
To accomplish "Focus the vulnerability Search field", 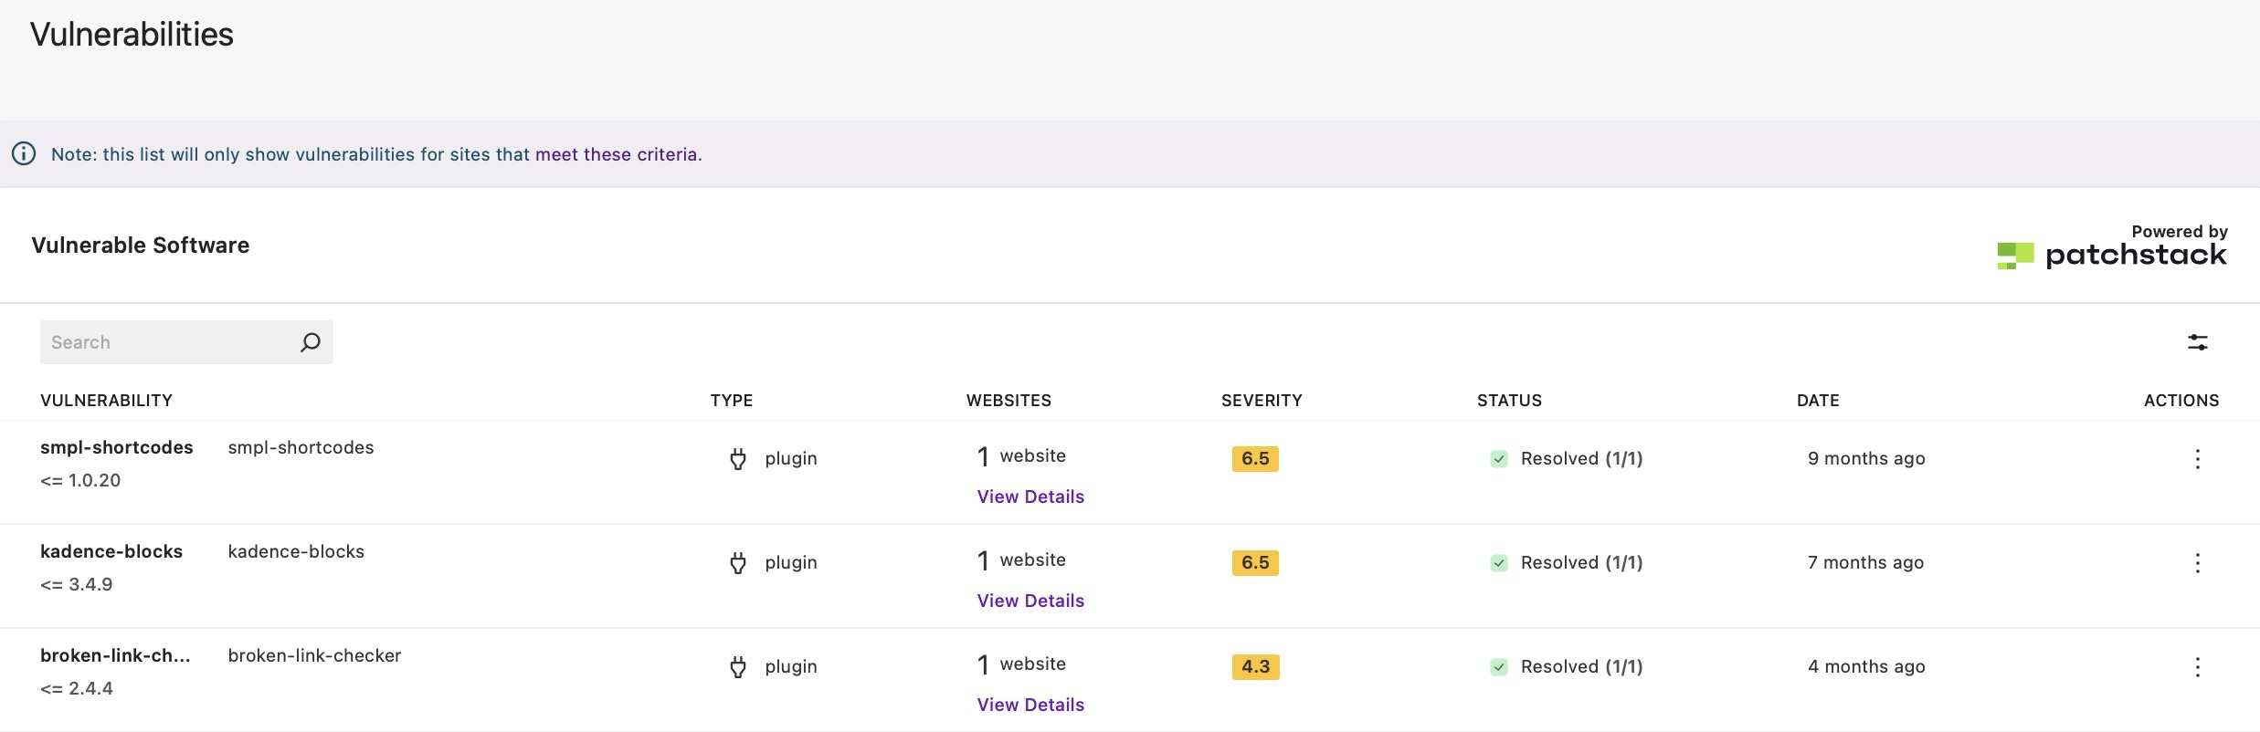I will coord(164,342).
